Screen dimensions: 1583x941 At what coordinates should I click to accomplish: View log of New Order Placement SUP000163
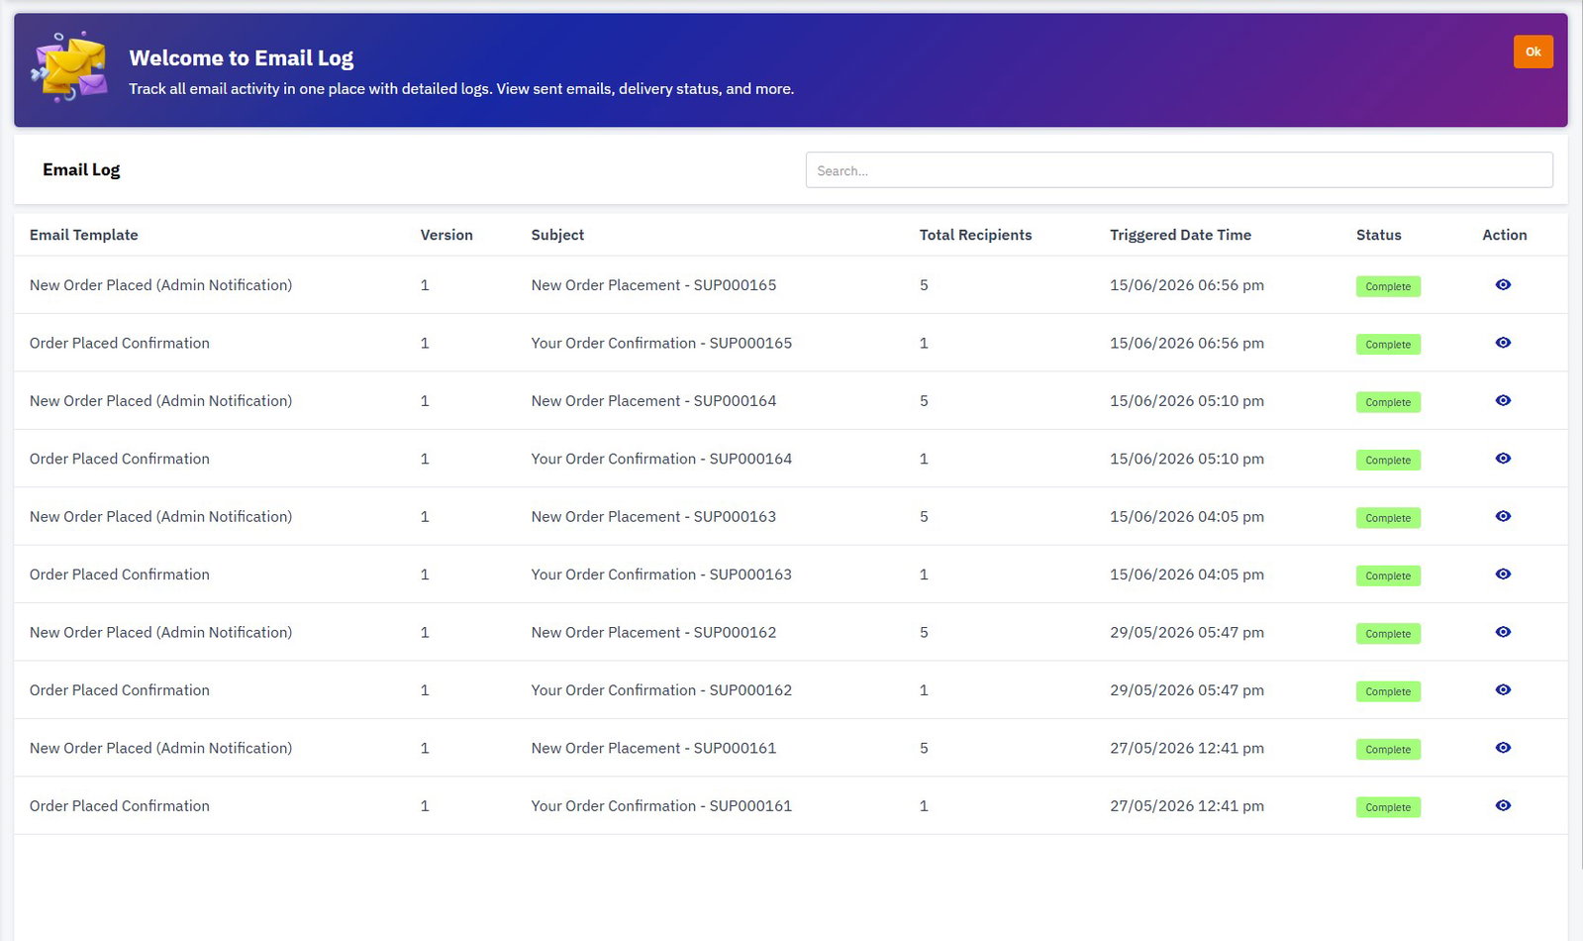tap(1503, 517)
